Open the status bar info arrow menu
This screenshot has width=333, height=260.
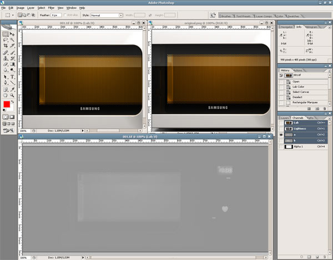point(83,258)
